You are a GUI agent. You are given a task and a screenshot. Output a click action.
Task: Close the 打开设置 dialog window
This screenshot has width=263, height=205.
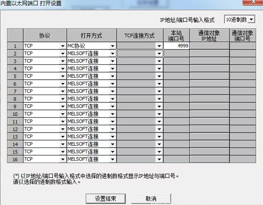(x=253, y=2)
